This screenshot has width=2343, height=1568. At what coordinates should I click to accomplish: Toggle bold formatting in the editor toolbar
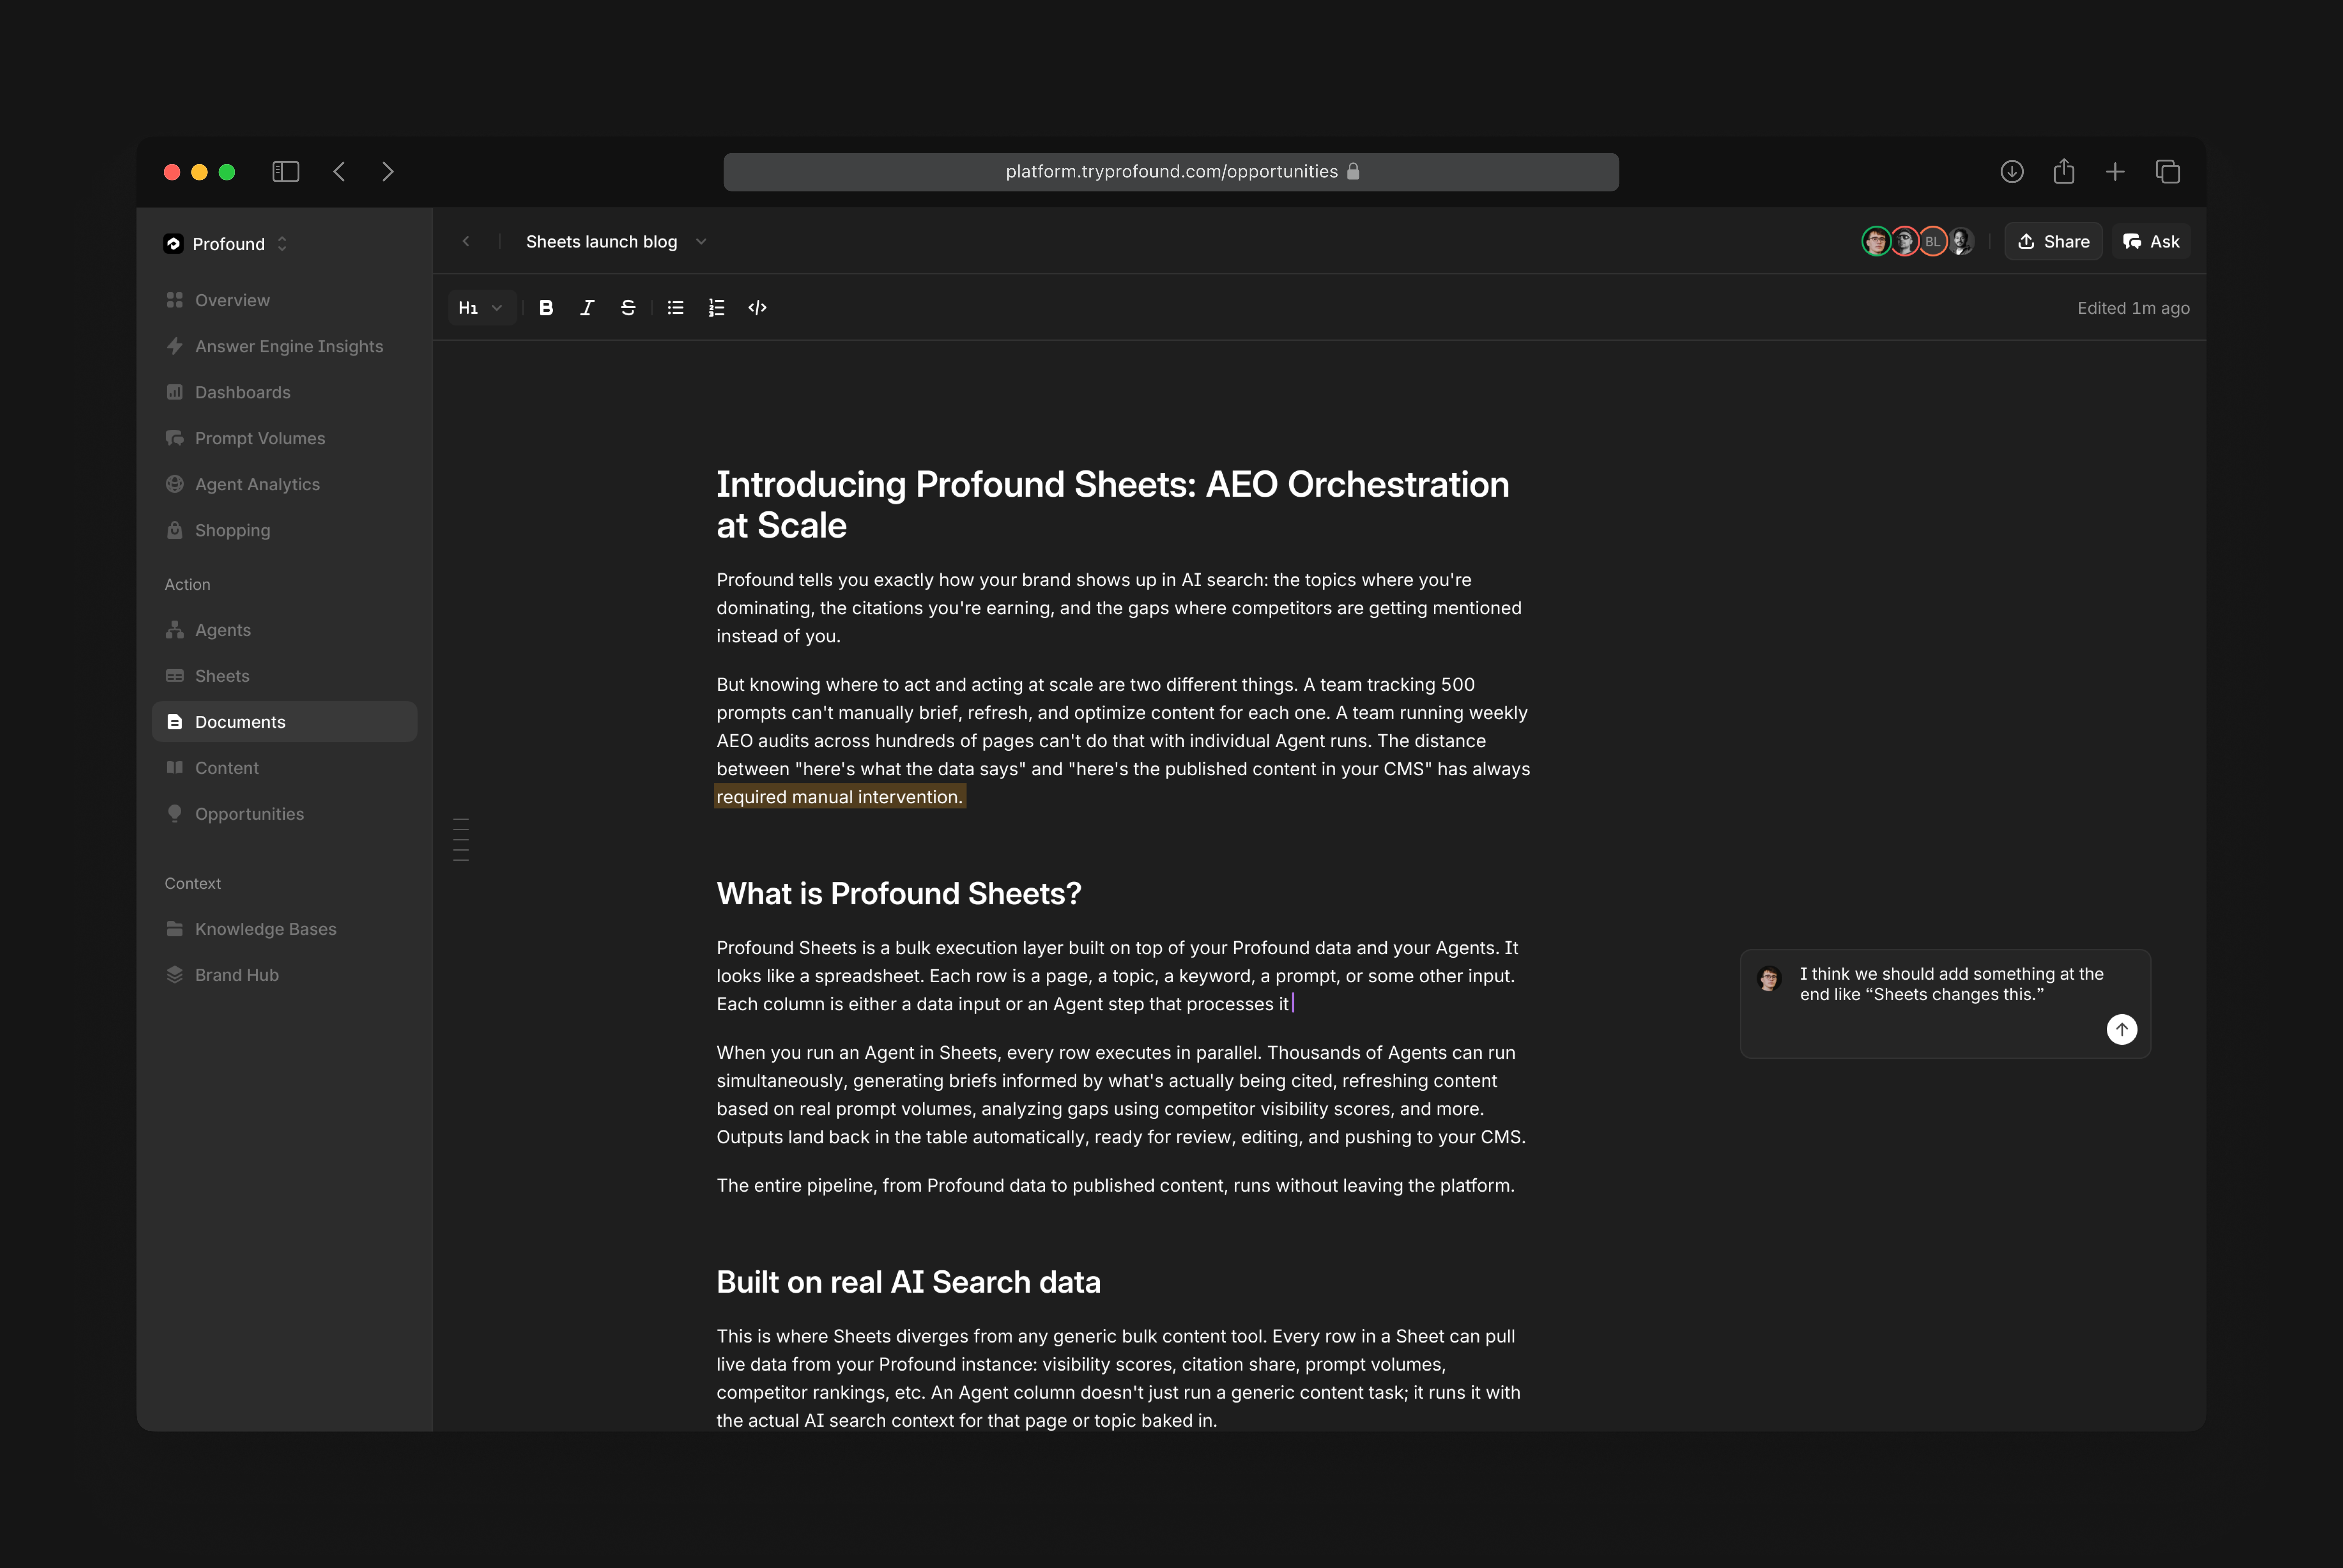tap(546, 308)
